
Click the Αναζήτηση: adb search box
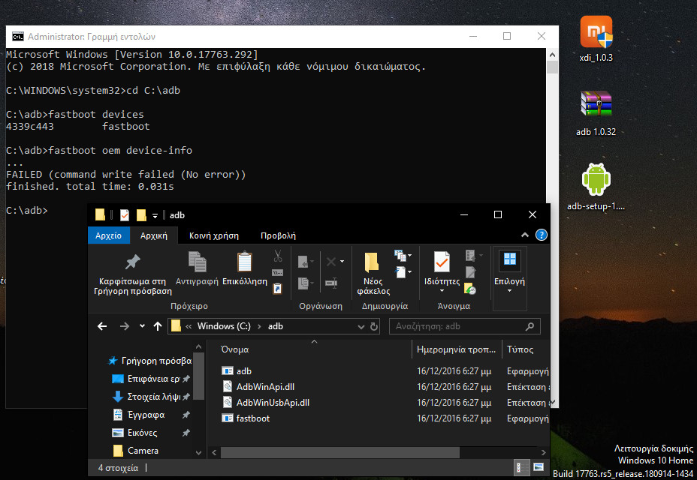[458, 326]
